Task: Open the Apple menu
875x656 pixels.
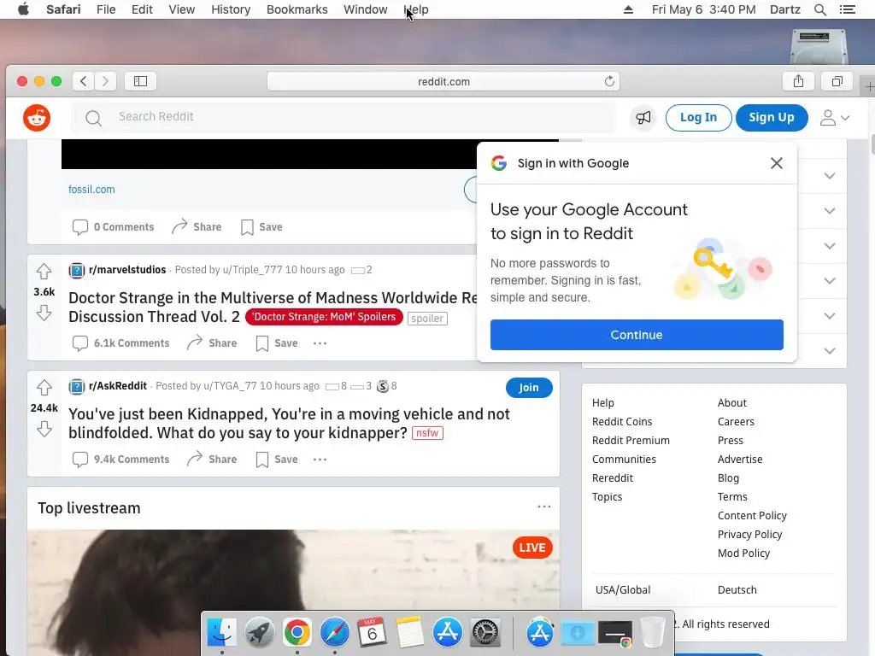Action: pos(23,9)
